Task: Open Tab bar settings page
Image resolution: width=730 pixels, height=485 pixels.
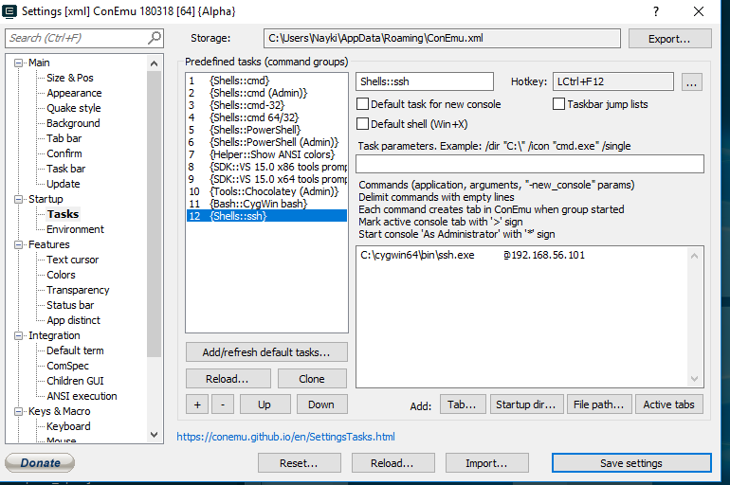Action: pyautogui.click(x=64, y=138)
